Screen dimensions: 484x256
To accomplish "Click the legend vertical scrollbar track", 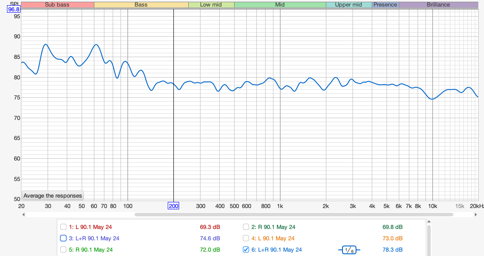I will click(x=429, y=240).
